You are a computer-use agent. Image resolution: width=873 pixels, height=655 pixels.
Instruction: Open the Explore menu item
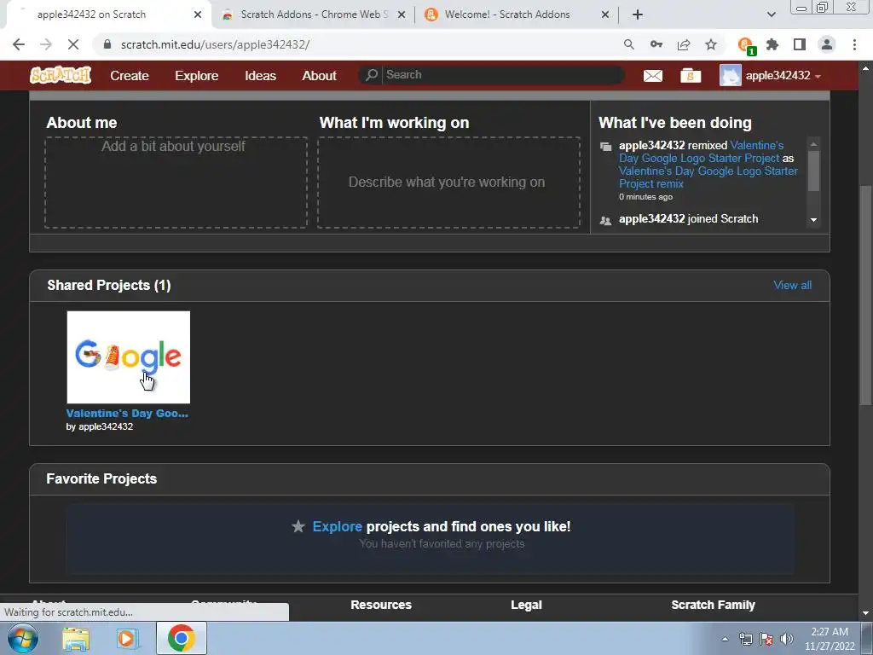pos(197,76)
